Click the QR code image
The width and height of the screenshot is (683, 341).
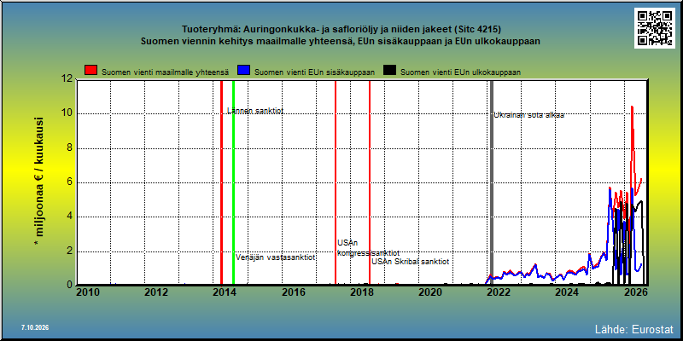[x=657, y=28]
